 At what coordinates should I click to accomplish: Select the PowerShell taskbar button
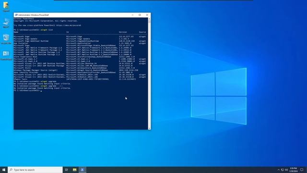tap(83, 170)
